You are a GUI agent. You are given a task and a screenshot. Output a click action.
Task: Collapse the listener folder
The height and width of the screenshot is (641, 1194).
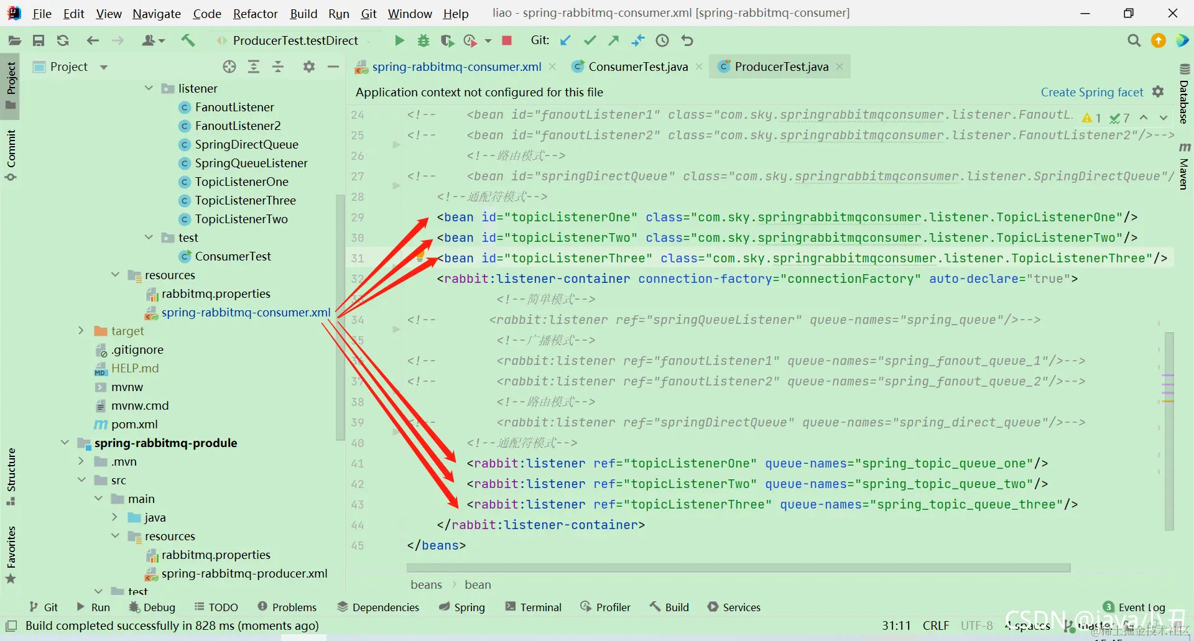point(149,88)
